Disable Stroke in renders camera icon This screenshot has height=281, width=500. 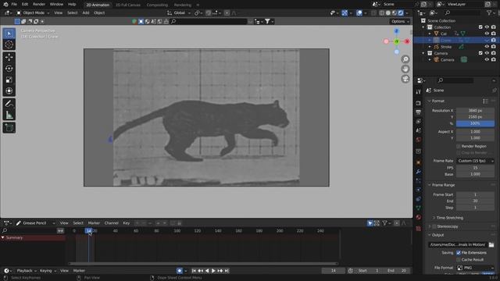click(x=493, y=47)
